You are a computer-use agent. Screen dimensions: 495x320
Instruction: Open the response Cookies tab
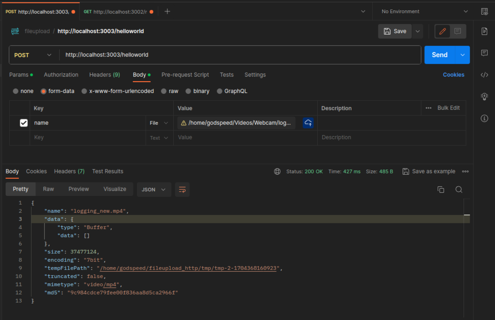36,171
